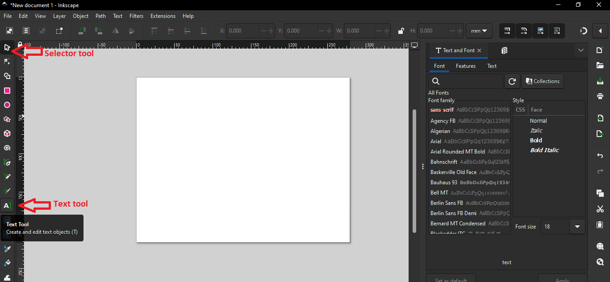Switch the Style list to Face view
This screenshot has height=282, width=610.
click(x=536, y=109)
